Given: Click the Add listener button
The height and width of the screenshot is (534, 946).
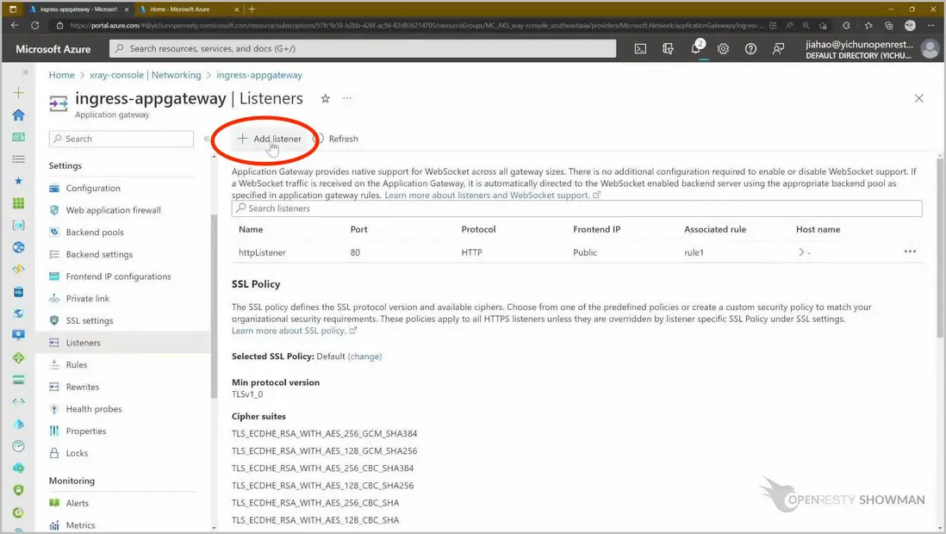Looking at the screenshot, I should [x=269, y=139].
